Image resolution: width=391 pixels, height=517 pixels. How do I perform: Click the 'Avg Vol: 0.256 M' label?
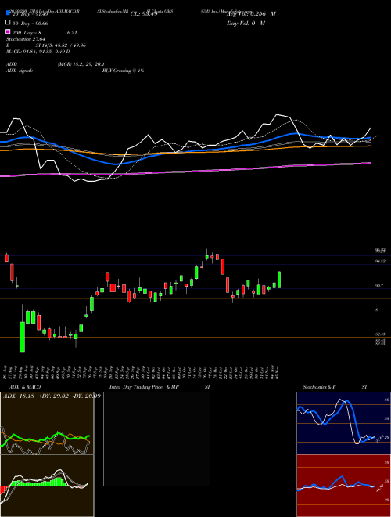coord(251,14)
